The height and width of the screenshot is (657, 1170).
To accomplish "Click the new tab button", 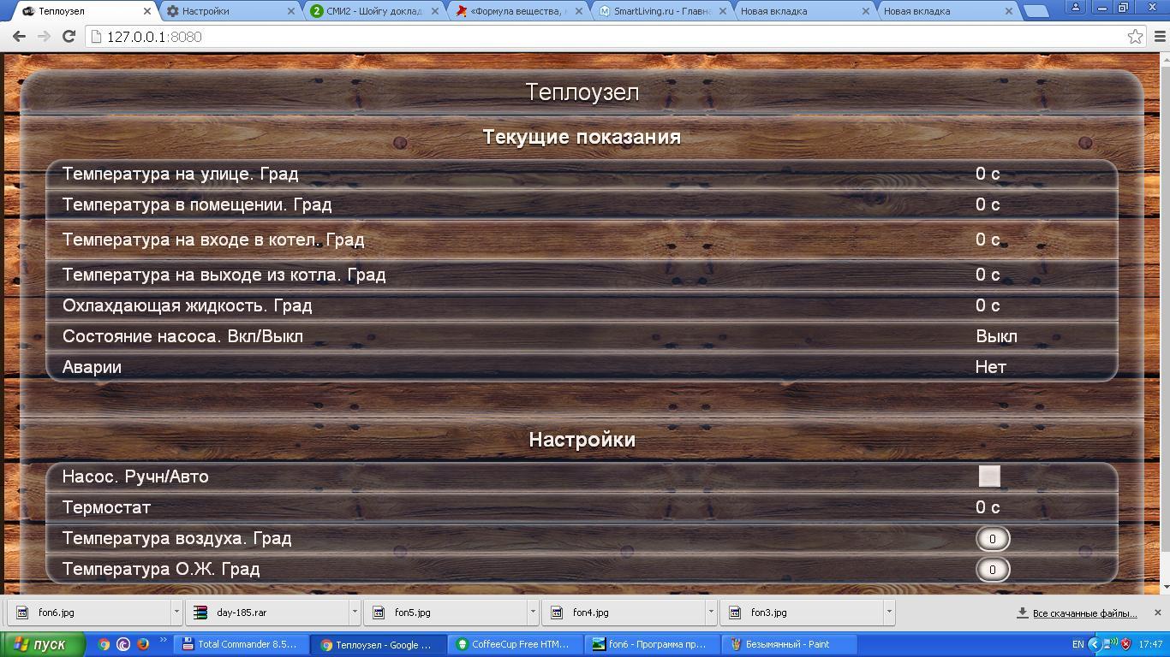I will [1036, 11].
